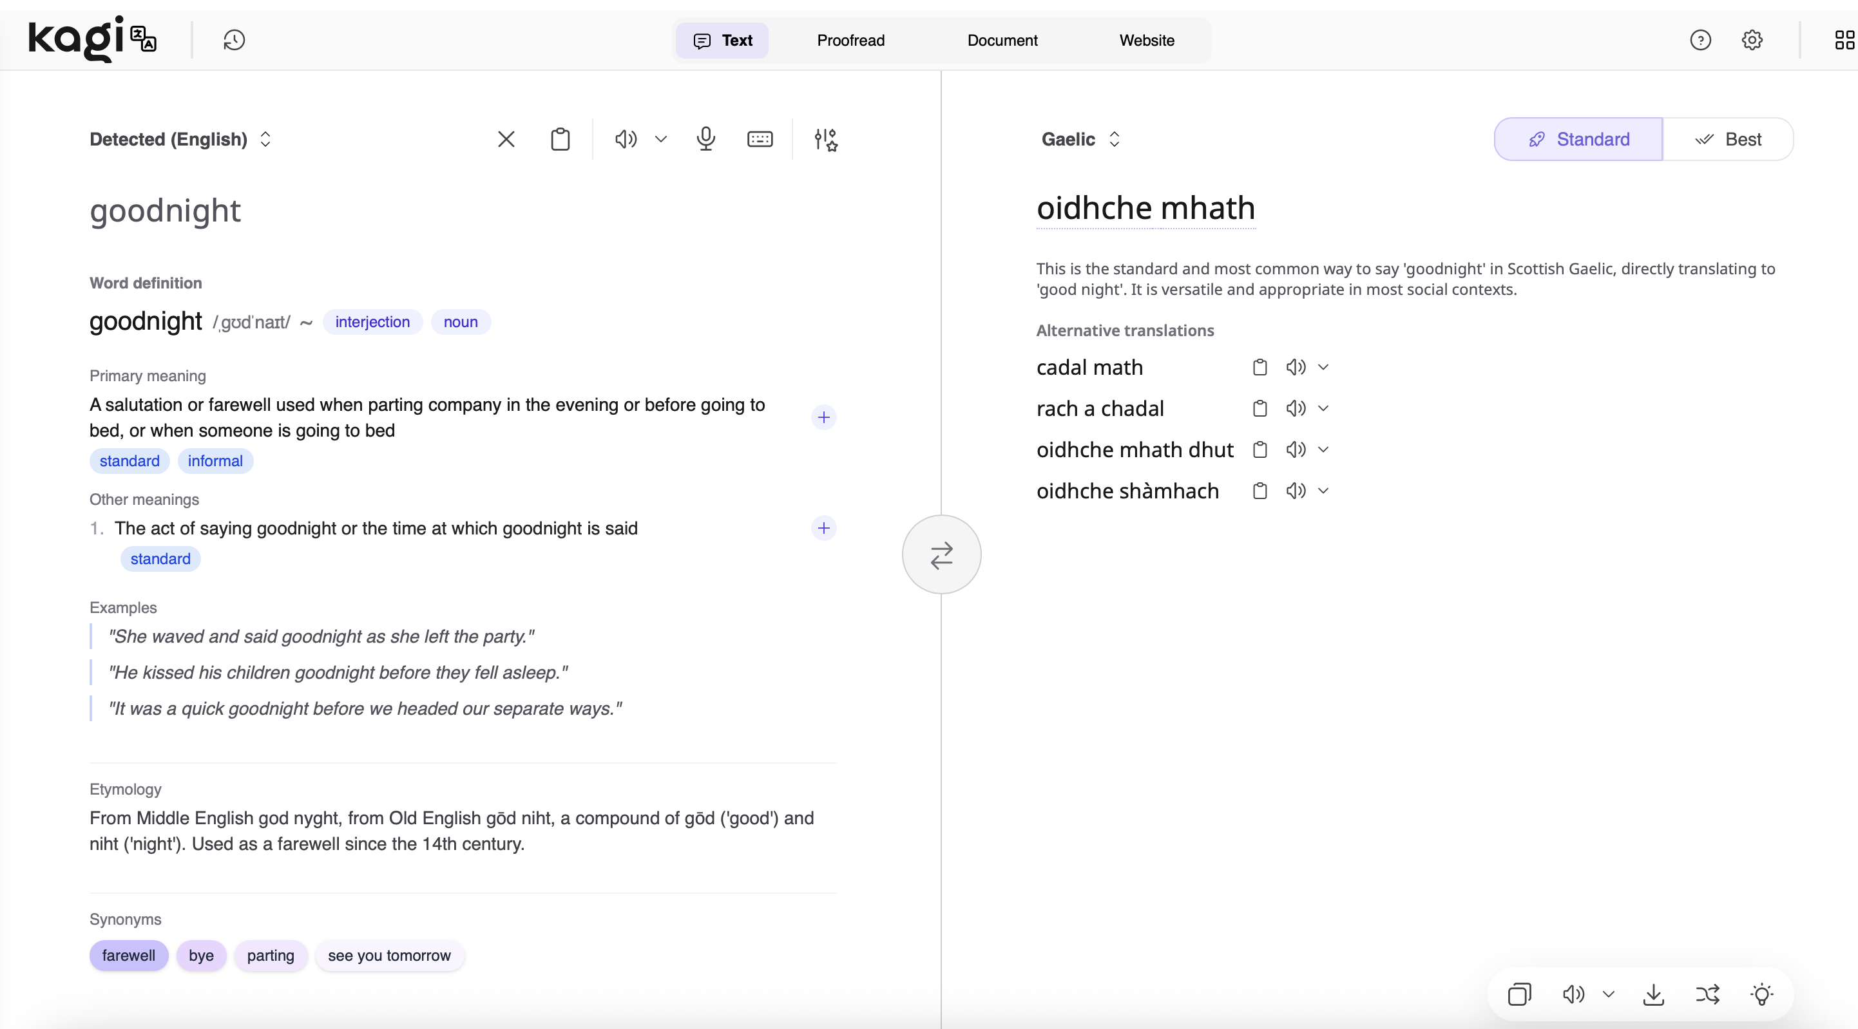Play source text audio speaker icon

(x=626, y=139)
